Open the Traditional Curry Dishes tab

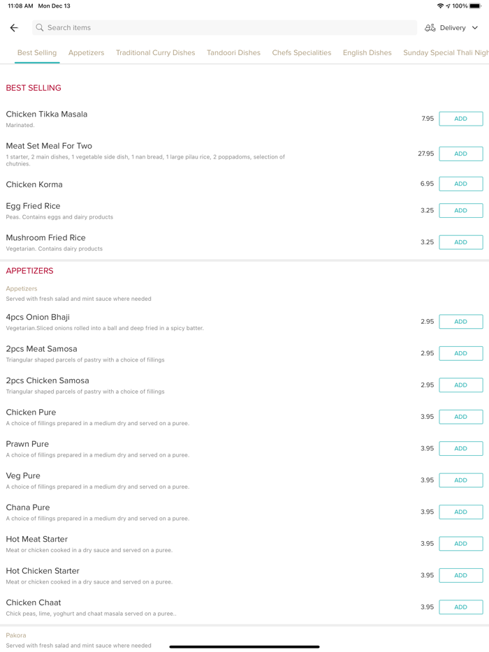click(155, 53)
